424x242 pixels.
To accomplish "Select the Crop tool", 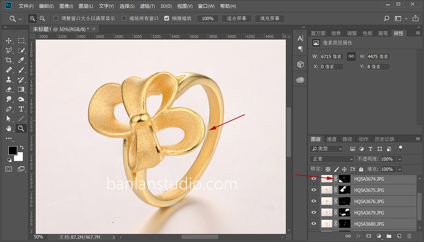I will [x=9, y=60].
